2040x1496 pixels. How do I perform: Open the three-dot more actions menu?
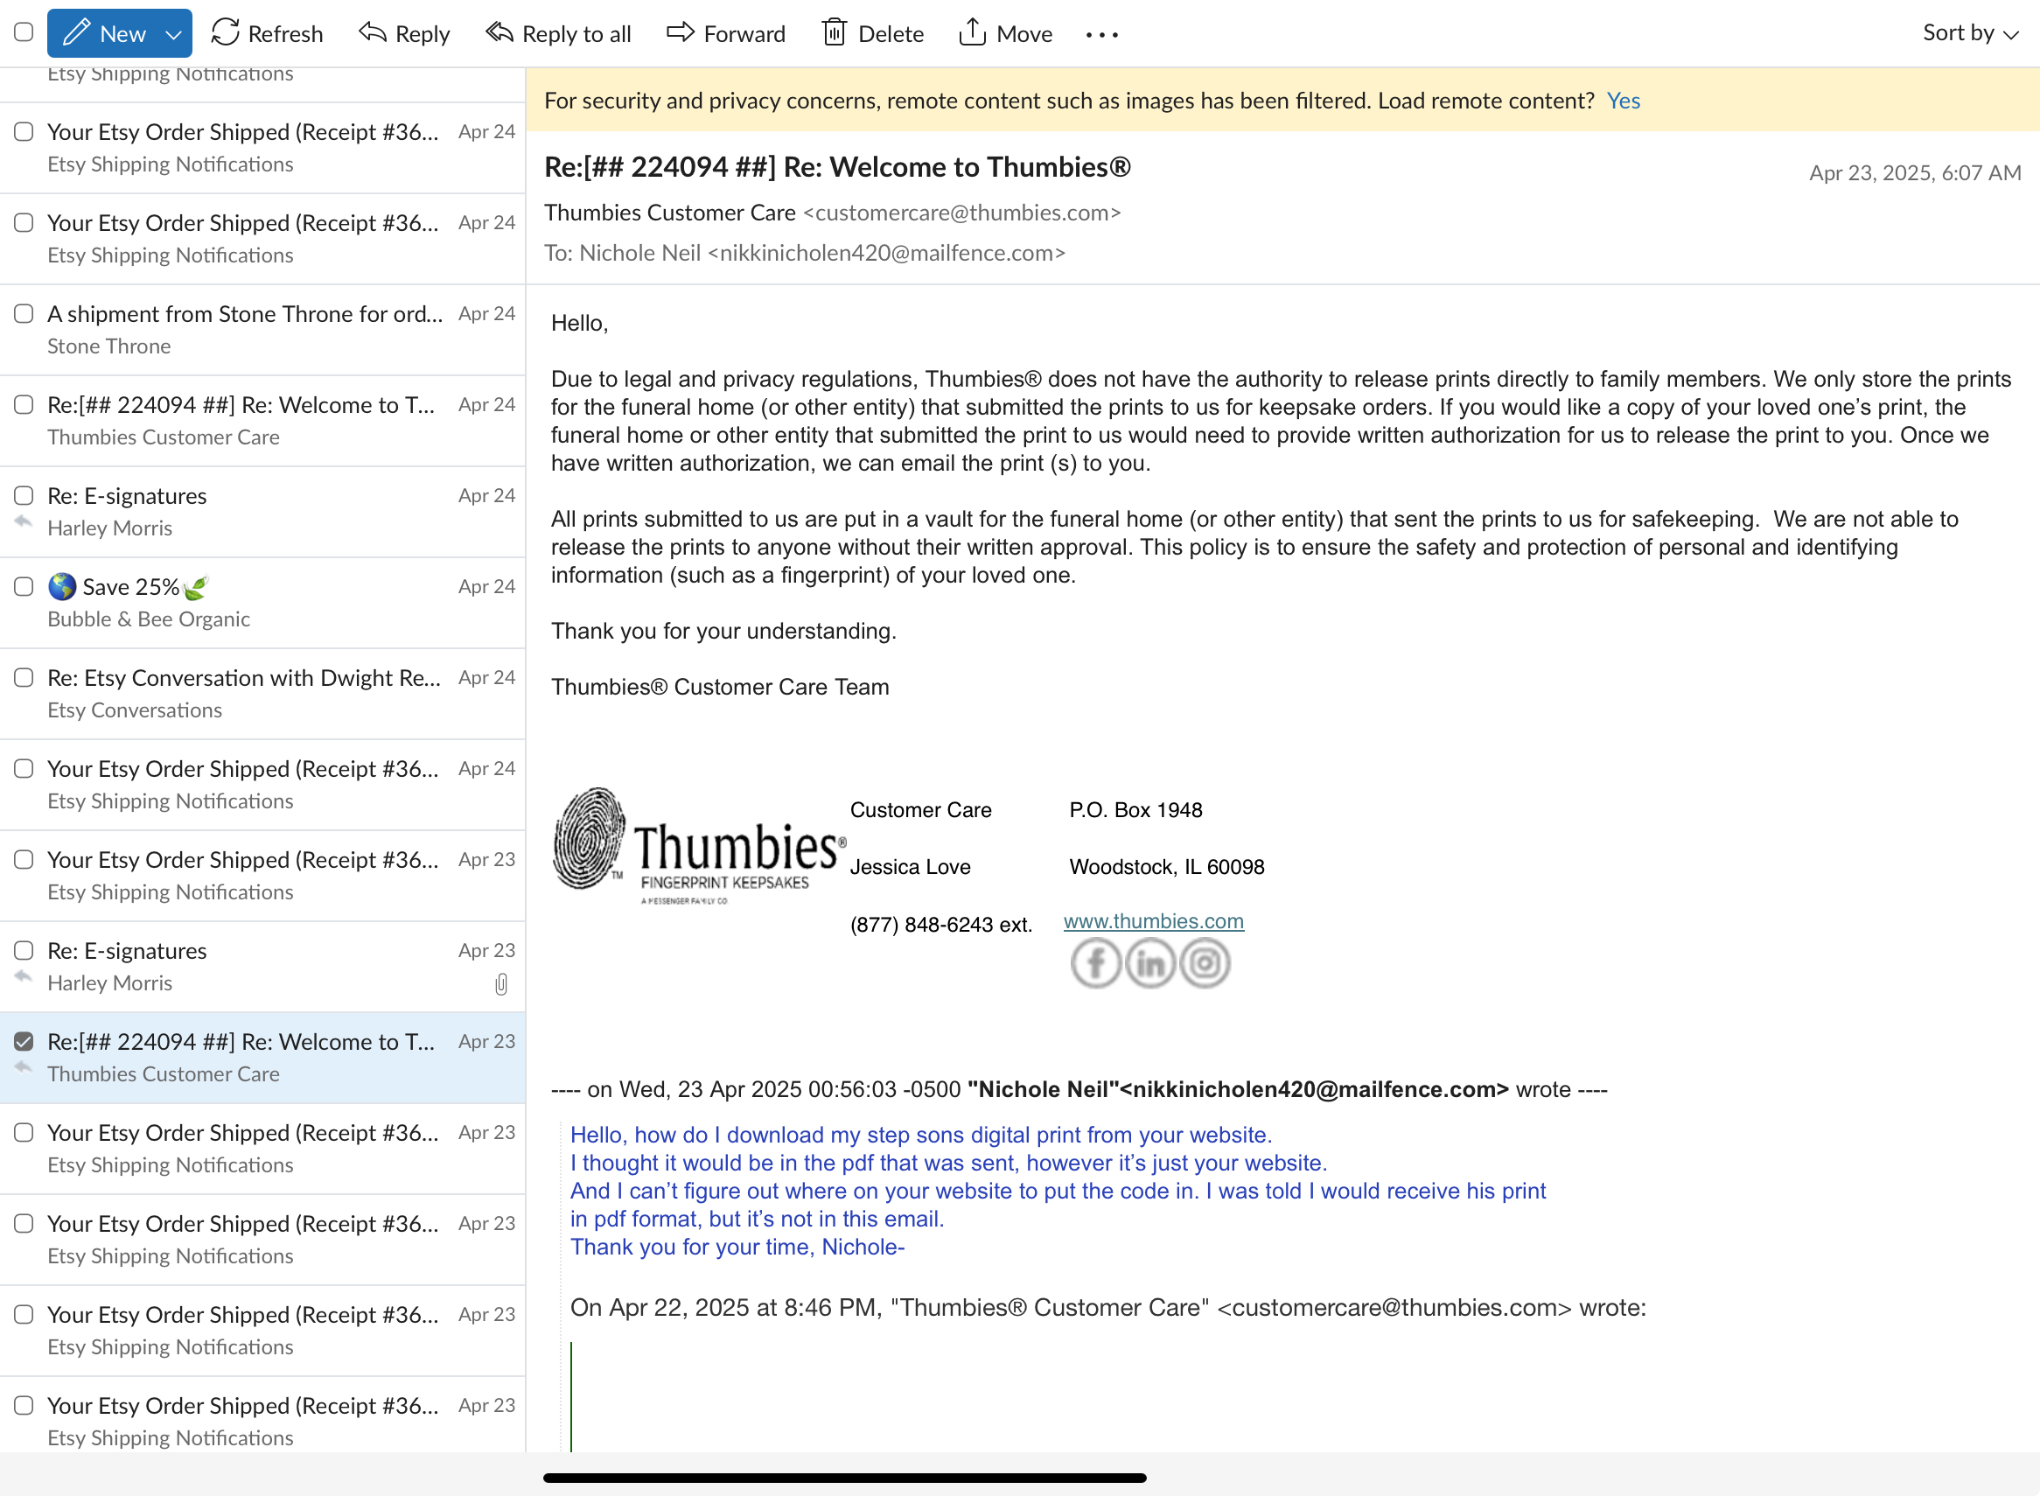click(1102, 34)
